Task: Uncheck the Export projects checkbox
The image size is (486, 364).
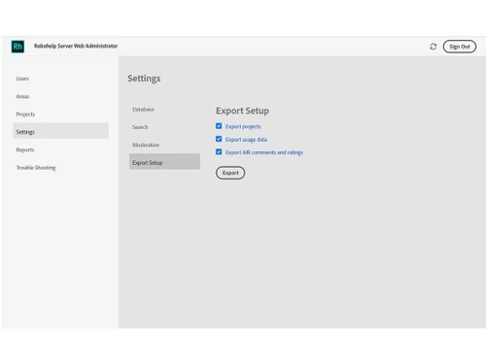Action: coord(219,126)
